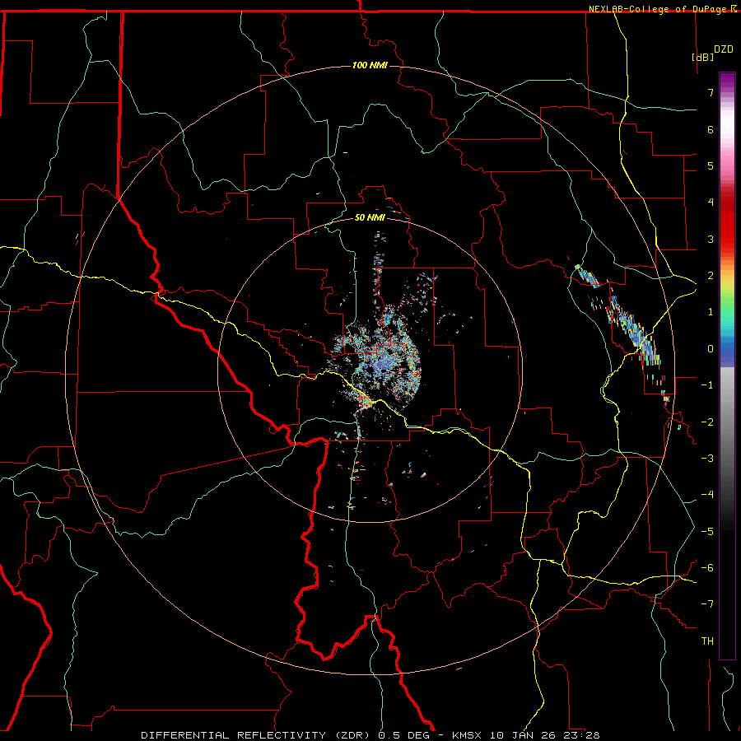Click the DZD legend title

click(724, 49)
